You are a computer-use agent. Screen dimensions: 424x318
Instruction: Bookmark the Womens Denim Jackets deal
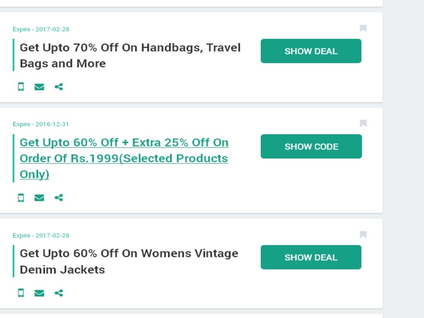click(363, 234)
